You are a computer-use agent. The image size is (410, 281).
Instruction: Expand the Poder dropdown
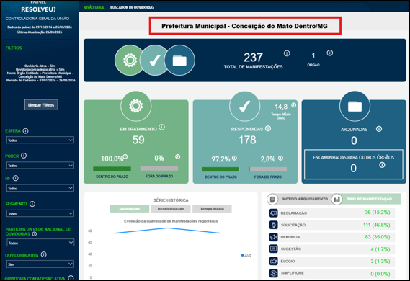point(40,166)
